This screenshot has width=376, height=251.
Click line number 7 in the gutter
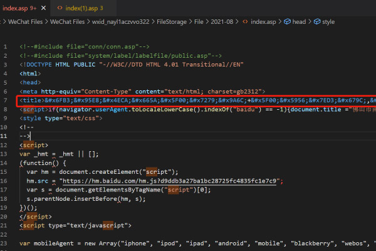(x=7, y=100)
